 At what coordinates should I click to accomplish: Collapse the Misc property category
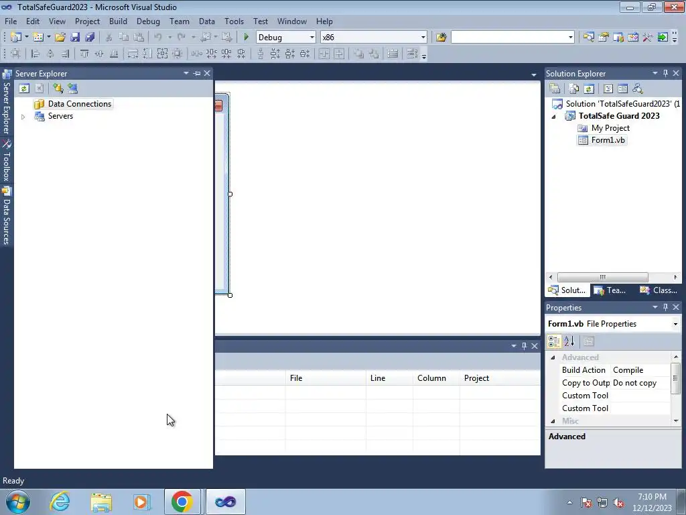pyautogui.click(x=553, y=421)
